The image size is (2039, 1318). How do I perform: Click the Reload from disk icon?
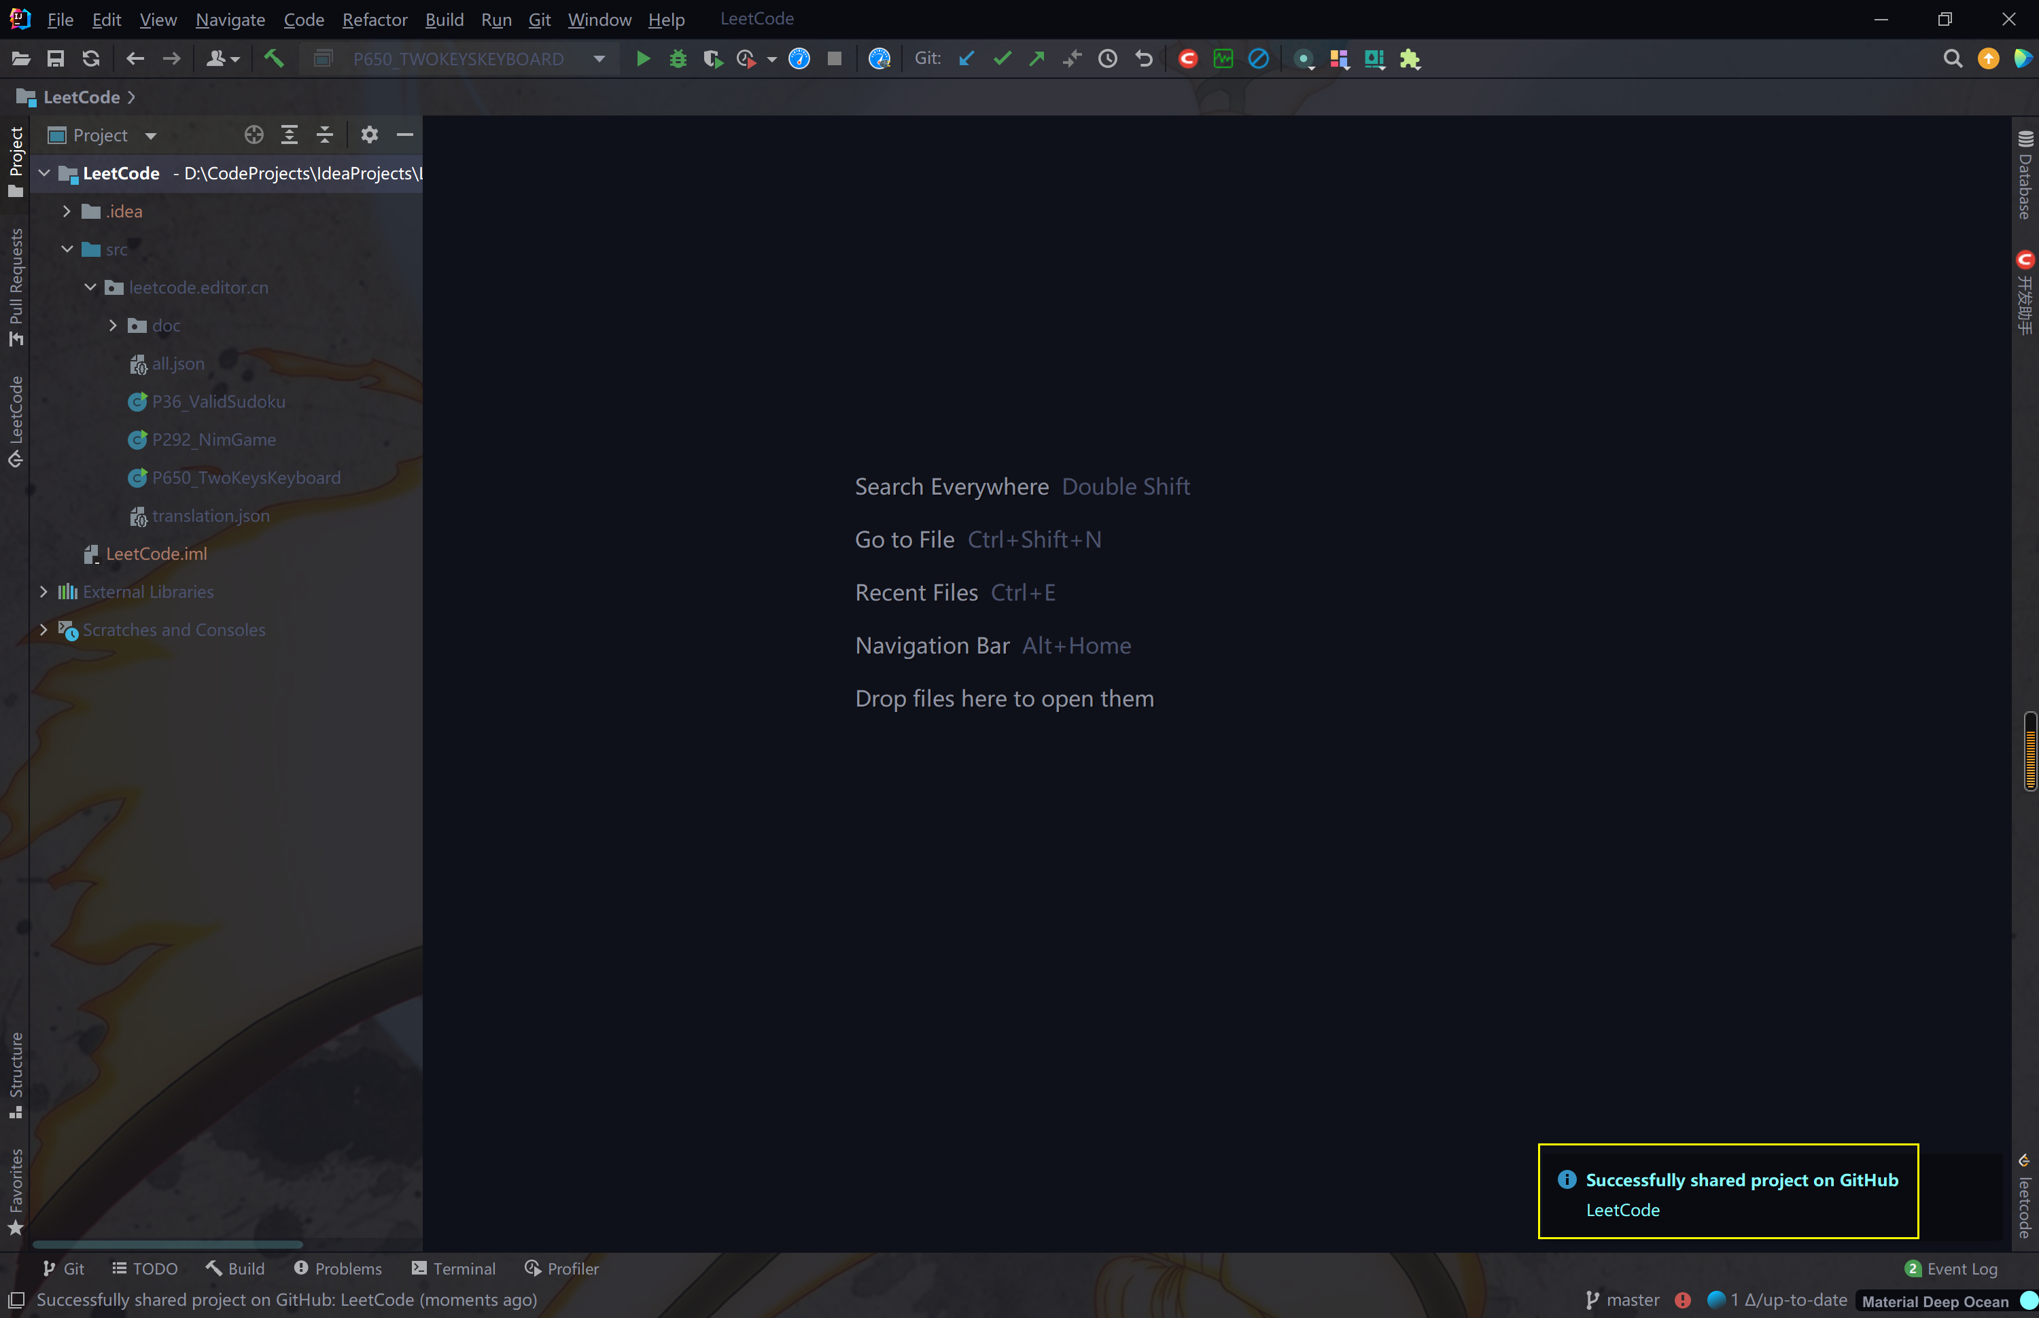91,59
